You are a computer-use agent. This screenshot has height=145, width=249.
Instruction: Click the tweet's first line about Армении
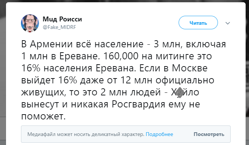click(x=124, y=44)
